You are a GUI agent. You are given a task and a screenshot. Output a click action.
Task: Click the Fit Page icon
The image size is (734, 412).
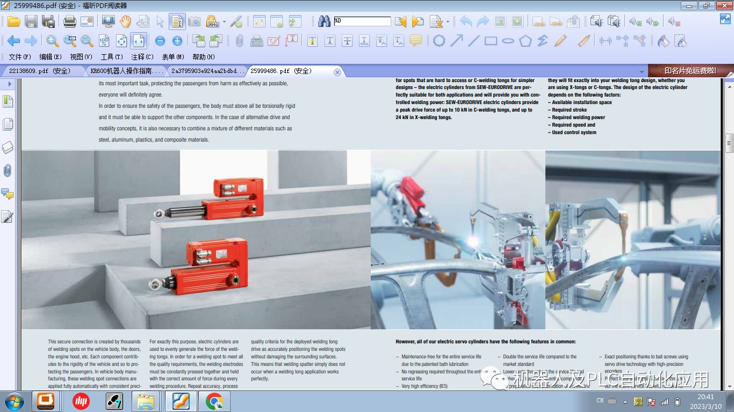(121, 40)
